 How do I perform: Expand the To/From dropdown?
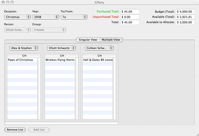(74, 17)
